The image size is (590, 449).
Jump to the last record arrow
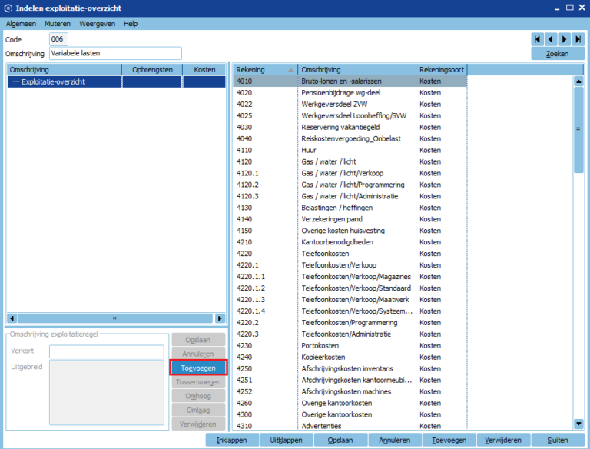click(x=578, y=38)
